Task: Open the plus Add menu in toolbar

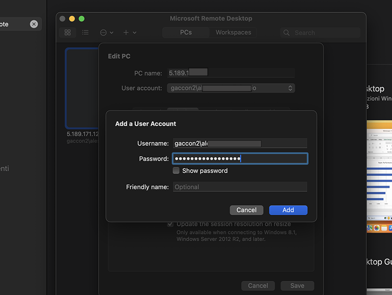Action: (x=129, y=33)
